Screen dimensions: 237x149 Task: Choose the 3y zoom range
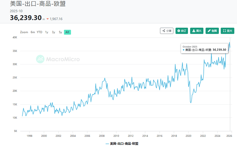[x=53, y=32]
